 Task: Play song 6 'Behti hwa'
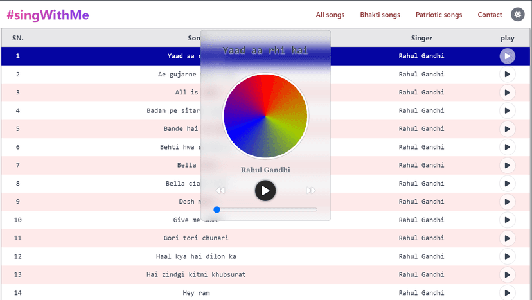click(507, 147)
